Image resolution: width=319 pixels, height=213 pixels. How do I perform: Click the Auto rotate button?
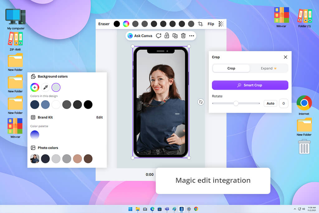pyautogui.click(x=270, y=103)
